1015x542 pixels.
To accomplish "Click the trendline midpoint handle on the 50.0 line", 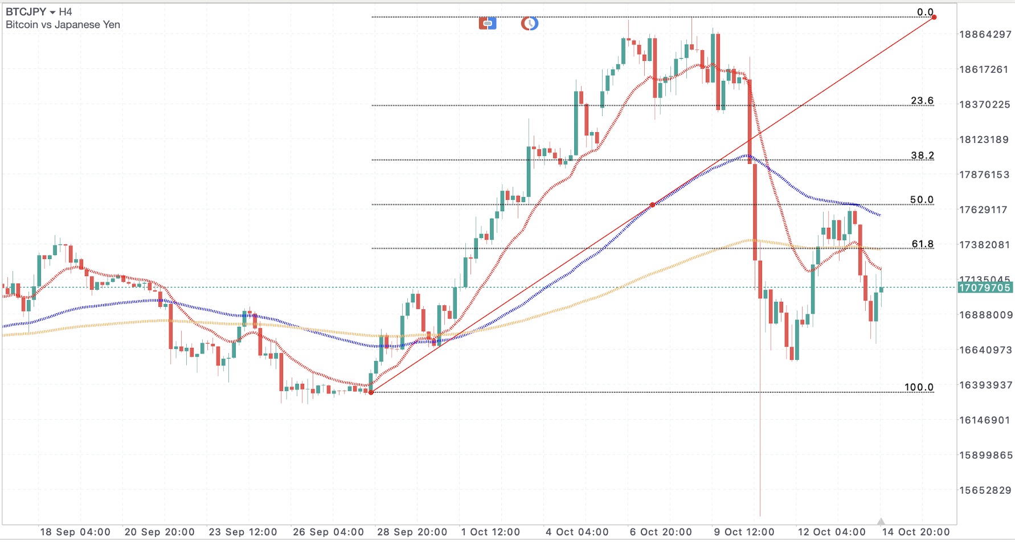I will pos(653,204).
